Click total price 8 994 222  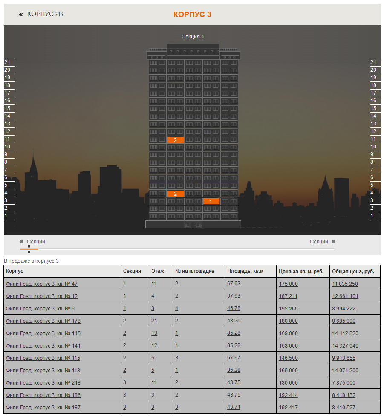[x=344, y=309]
